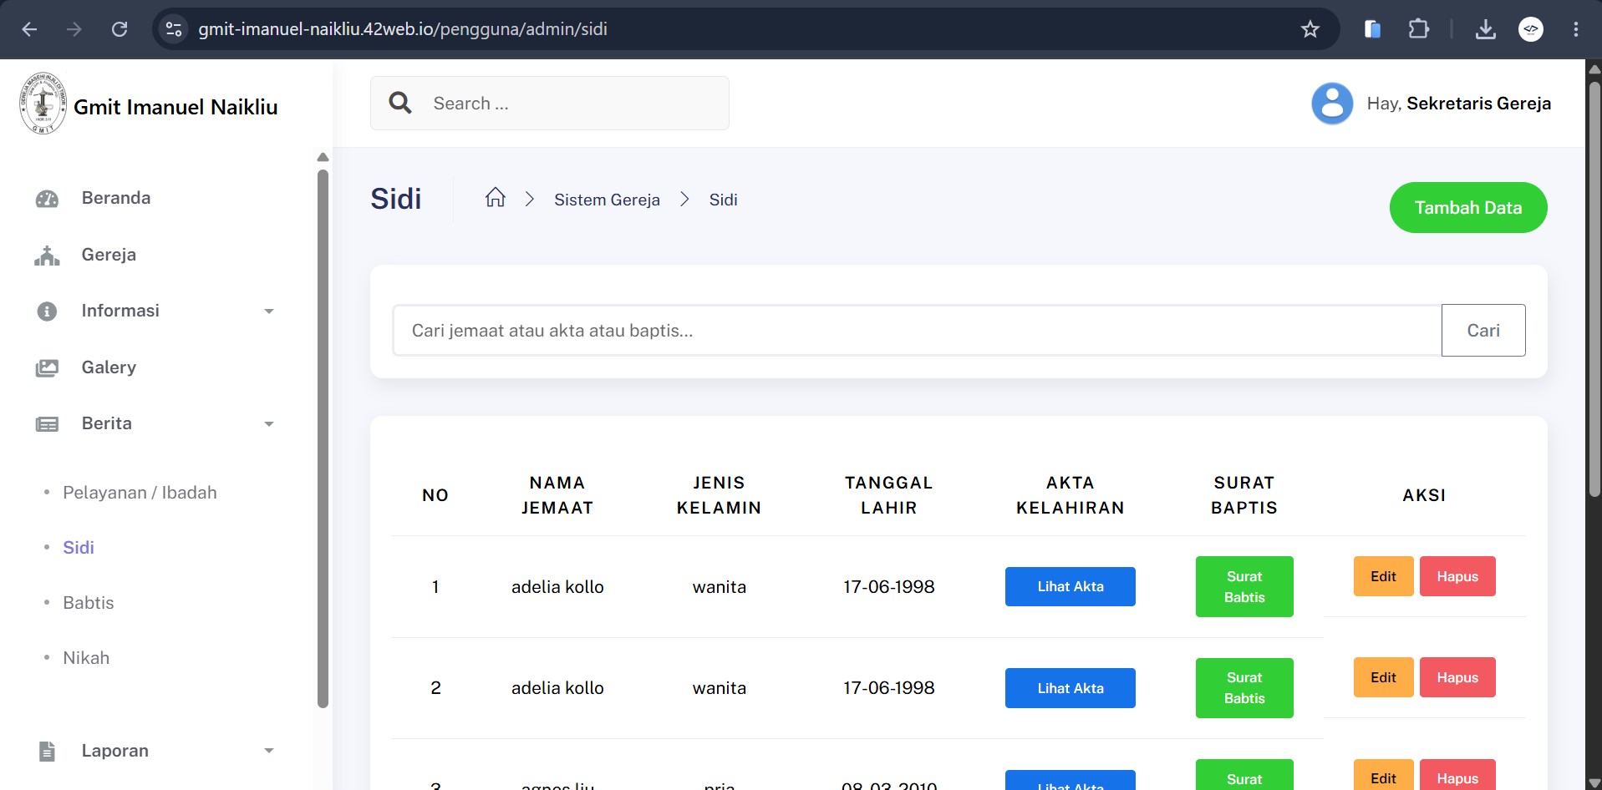The image size is (1602, 790).
Task: Click the Gmit Imanuel Naikliu title
Action: (175, 107)
